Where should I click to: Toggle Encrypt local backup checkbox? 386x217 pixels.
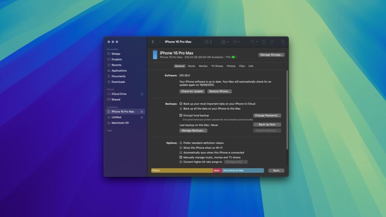pos(181,115)
